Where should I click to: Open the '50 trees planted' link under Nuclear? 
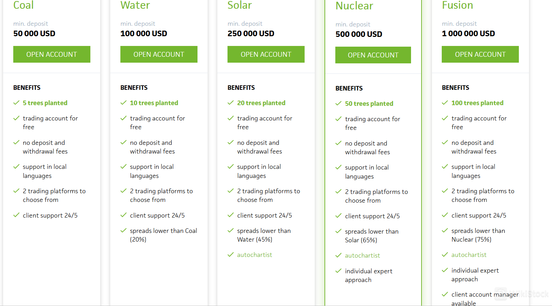coord(369,104)
